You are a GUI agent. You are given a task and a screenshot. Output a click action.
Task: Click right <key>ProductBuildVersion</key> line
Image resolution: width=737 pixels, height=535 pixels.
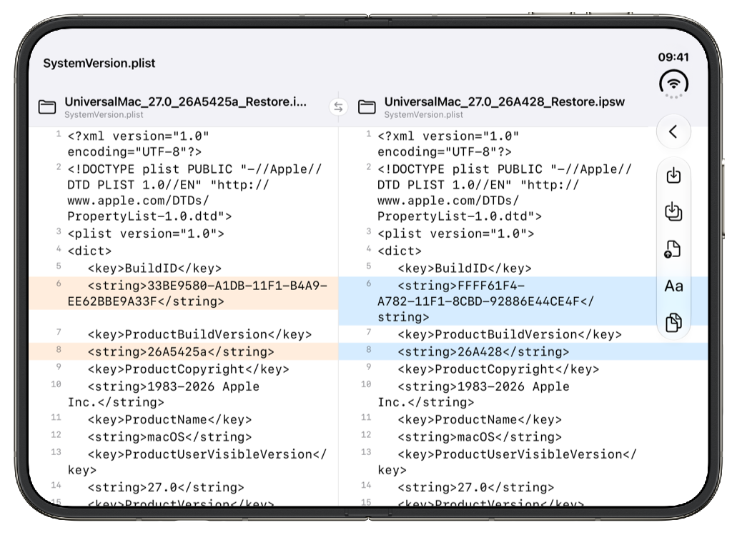click(510, 334)
